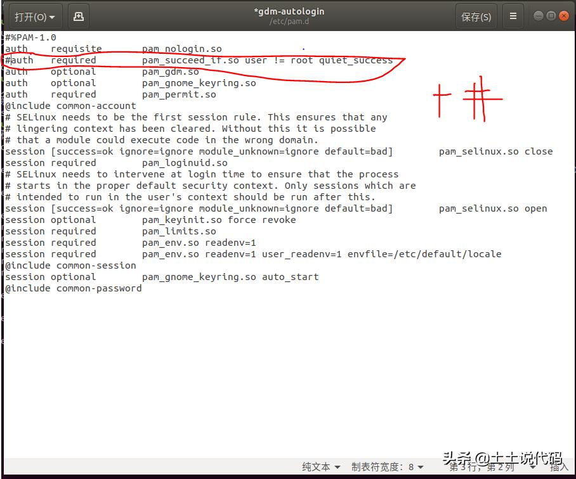Open gedit preferences via menu icon
This screenshot has height=479, width=576.
point(513,16)
